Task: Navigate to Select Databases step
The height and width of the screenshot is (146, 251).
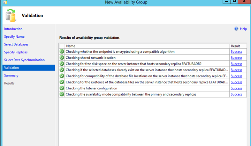Action: (16, 44)
